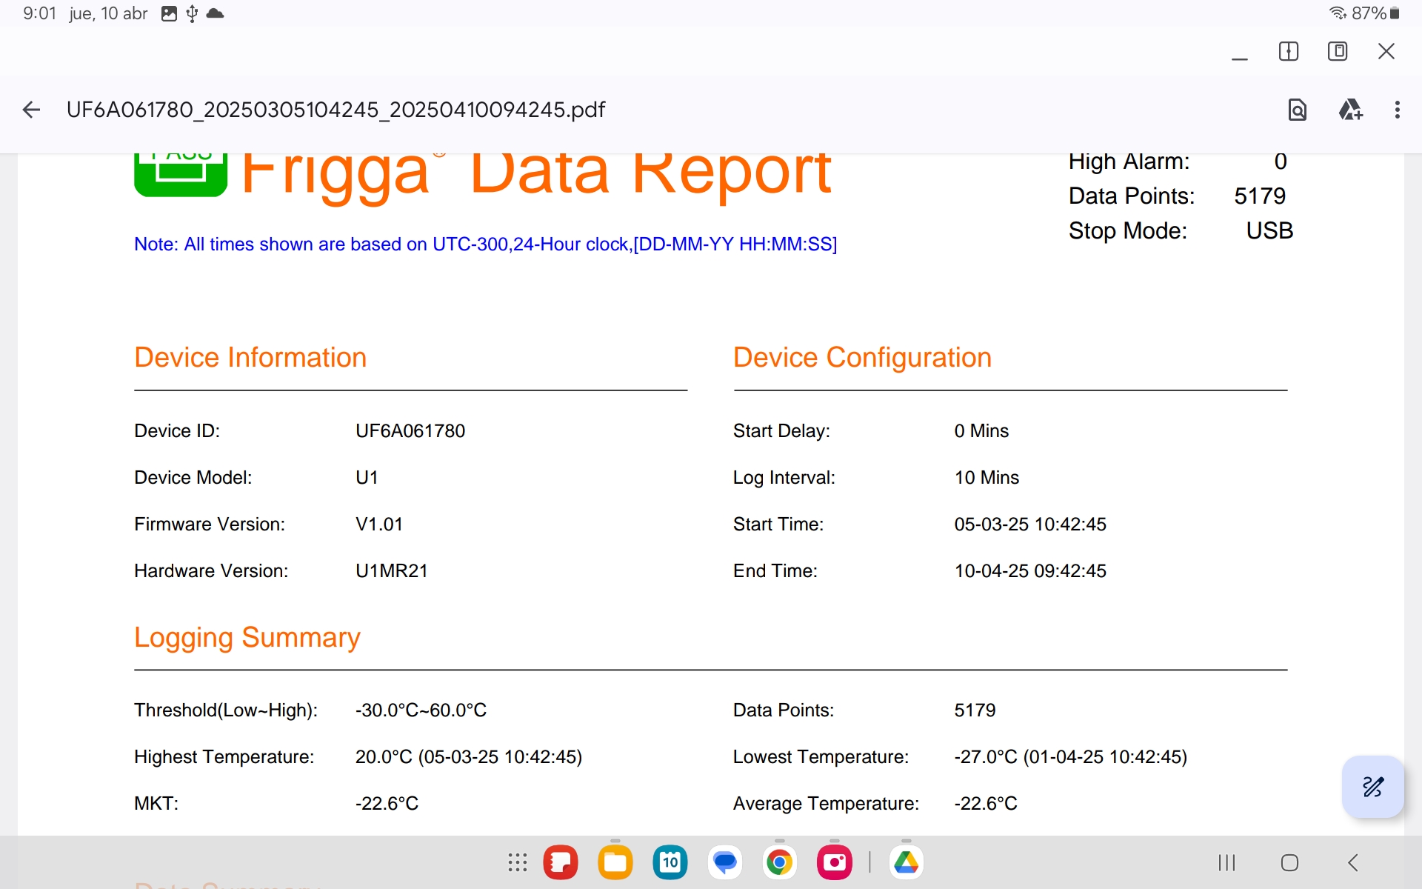Select Stop Mode value USB

pyautogui.click(x=1269, y=231)
